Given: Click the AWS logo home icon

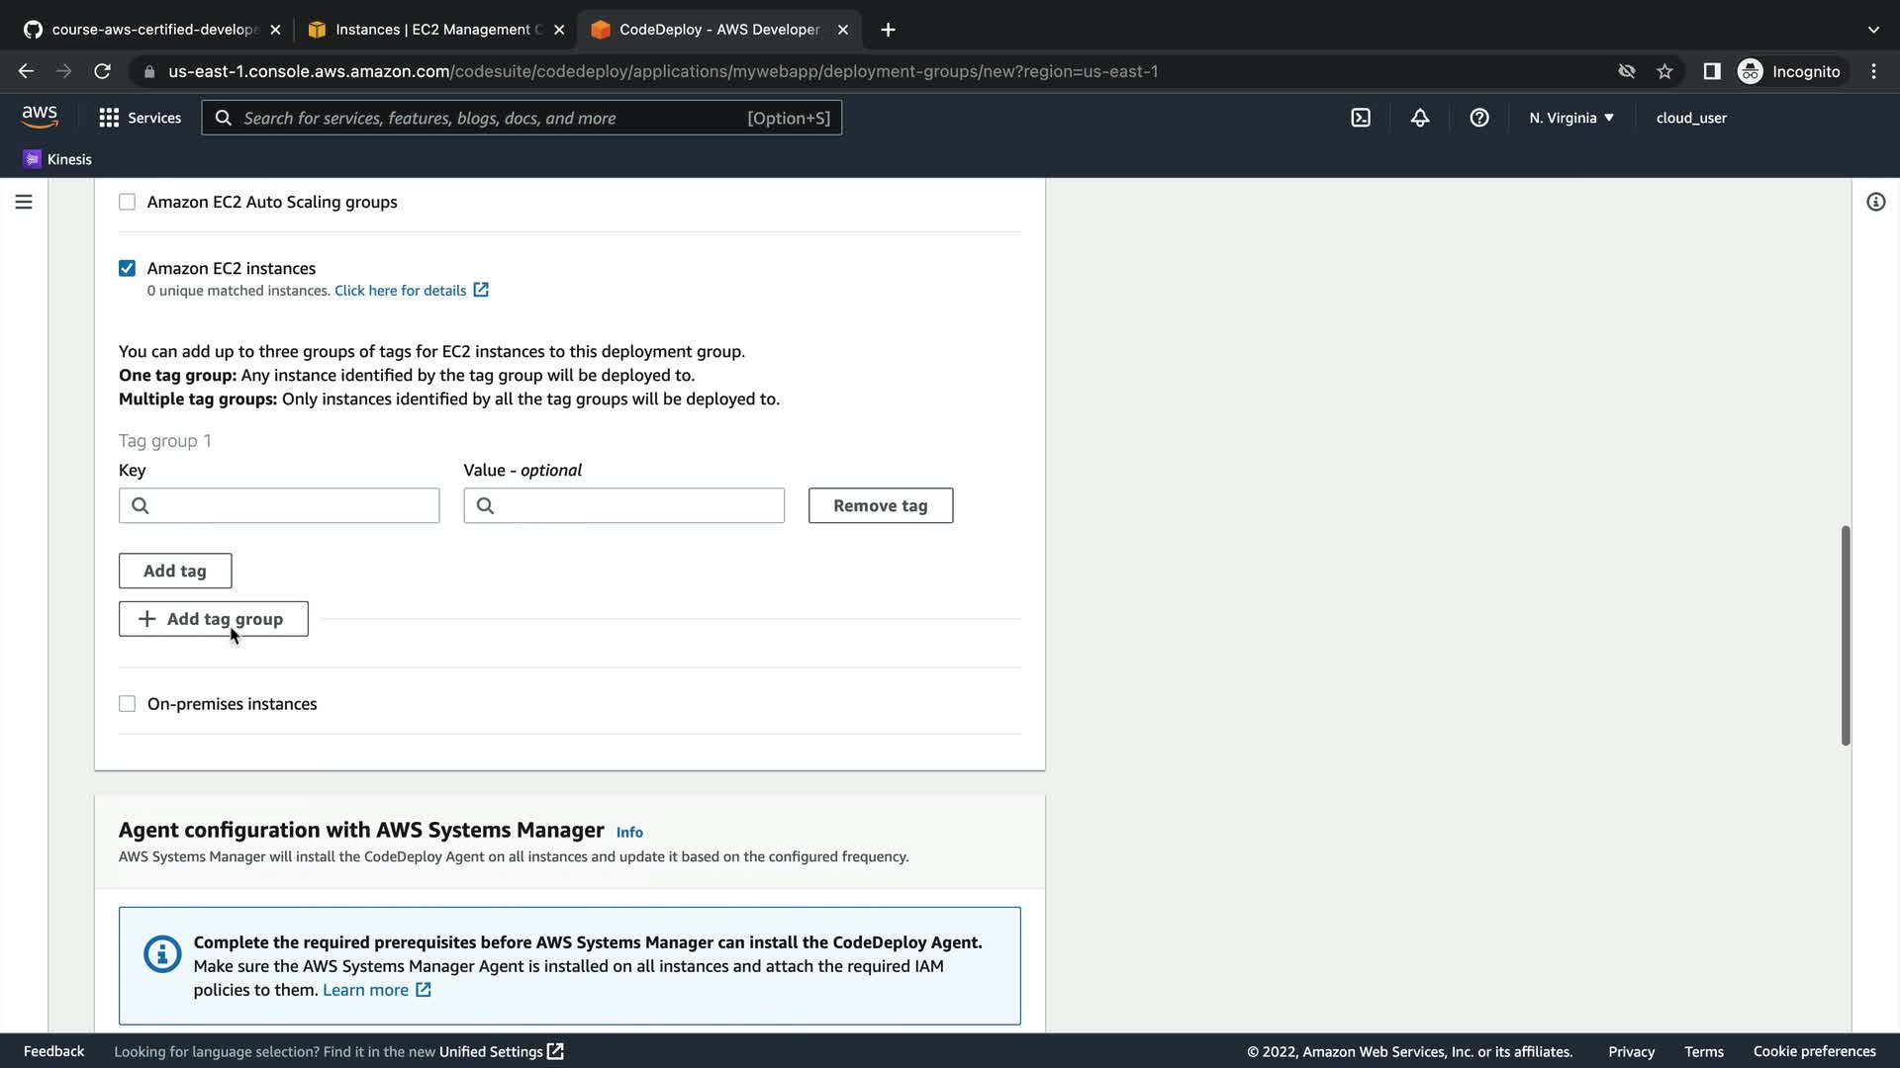Looking at the screenshot, I should coord(40,117).
